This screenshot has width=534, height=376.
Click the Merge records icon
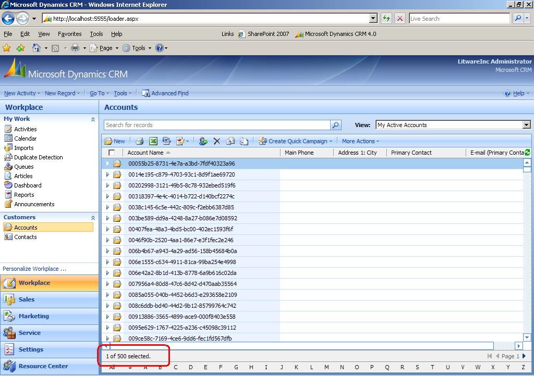coord(244,141)
